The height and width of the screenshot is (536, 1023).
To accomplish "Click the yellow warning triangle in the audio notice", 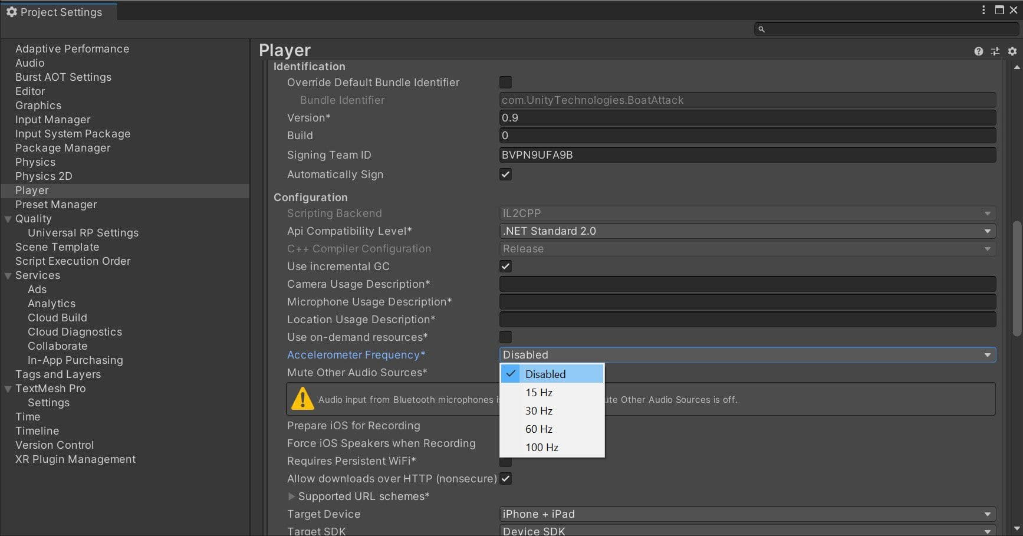I will tap(302, 399).
